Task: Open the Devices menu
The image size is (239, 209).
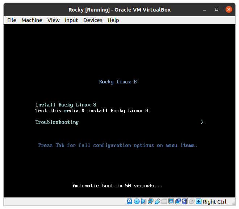Action: 93,20
